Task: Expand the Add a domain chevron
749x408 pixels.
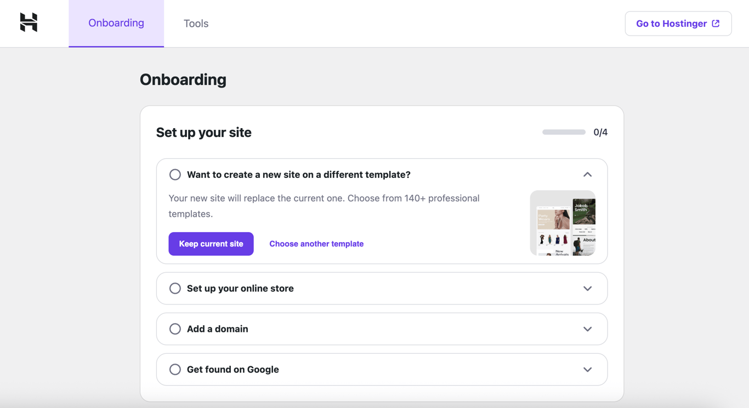Action: coord(587,329)
